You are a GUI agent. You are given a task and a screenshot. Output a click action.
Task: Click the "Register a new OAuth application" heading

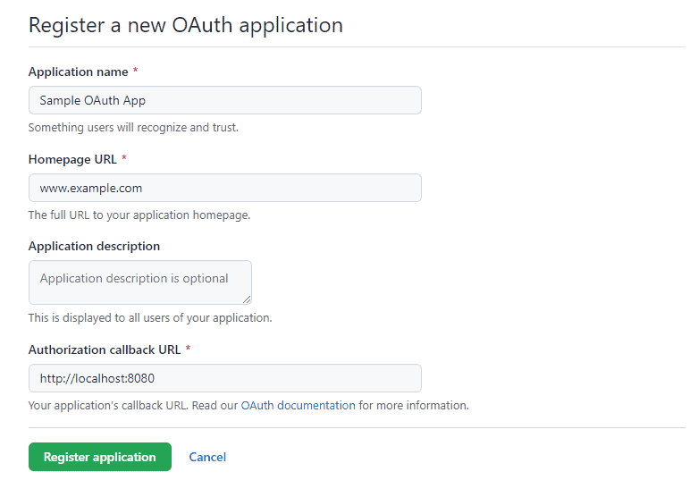click(x=186, y=25)
